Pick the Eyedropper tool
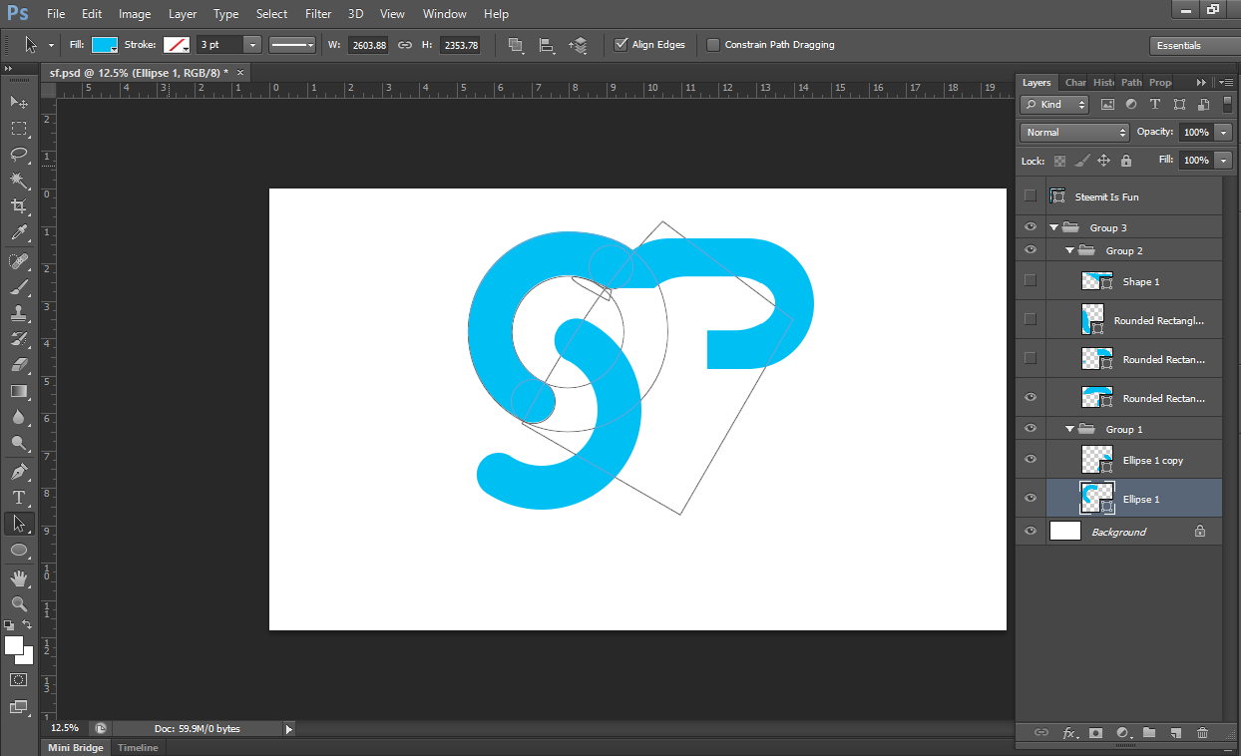The width and height of the screenshot is (1241, 756). pos(19,233)
